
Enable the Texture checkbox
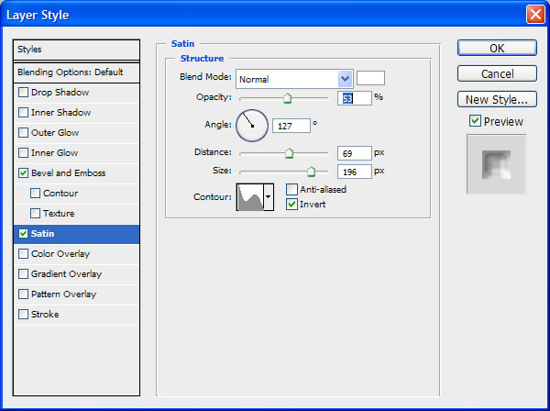(35, 214)
